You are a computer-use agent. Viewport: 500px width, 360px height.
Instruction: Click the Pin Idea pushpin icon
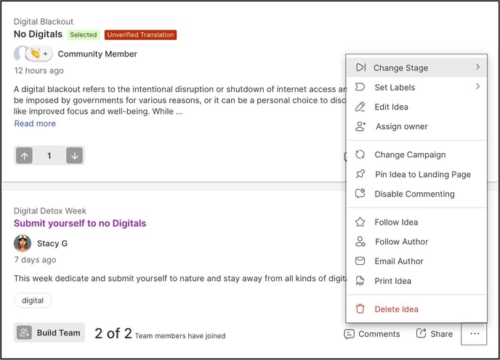pos(360,174)
